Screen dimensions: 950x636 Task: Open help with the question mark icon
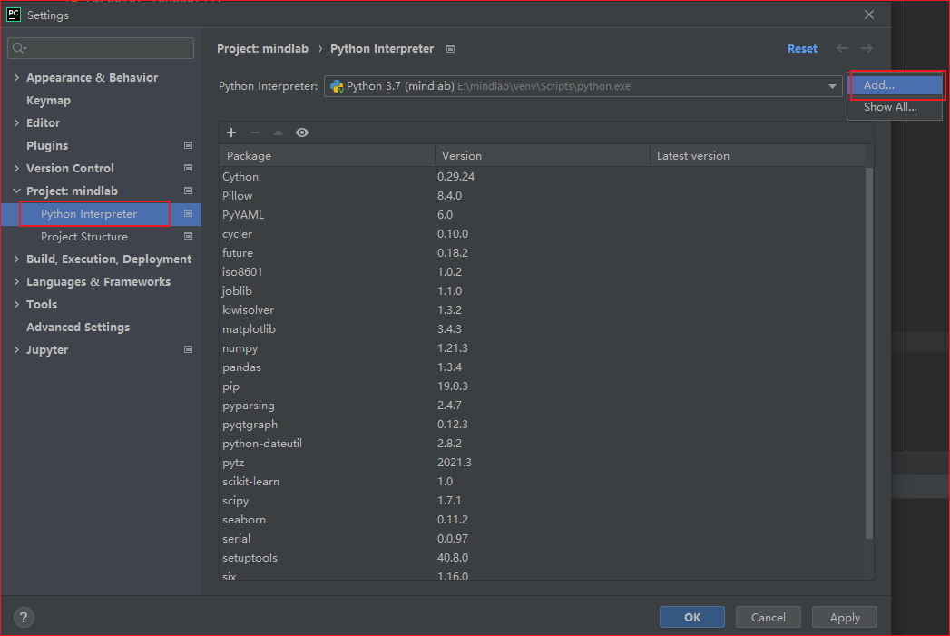[x=23, y=617]
